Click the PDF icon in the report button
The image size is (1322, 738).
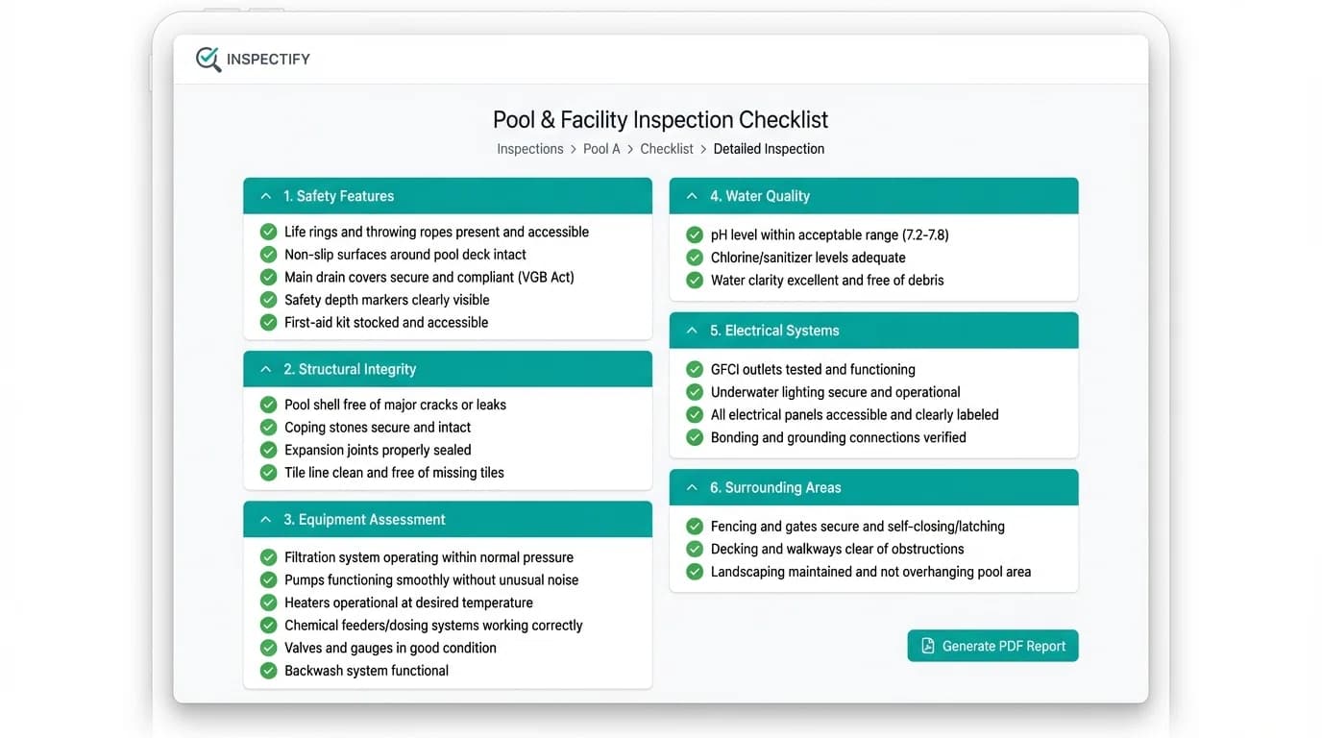coord(925,645)
